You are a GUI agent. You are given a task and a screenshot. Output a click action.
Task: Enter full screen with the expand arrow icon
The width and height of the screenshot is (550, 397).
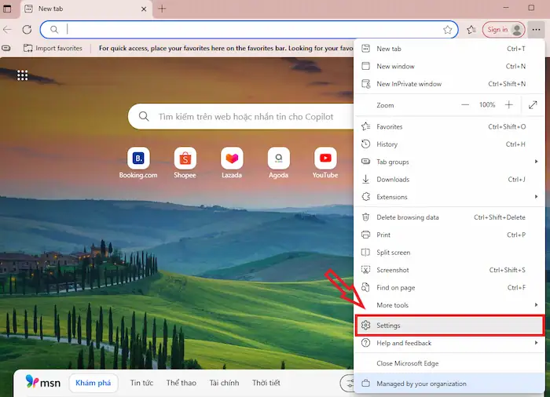533,105
